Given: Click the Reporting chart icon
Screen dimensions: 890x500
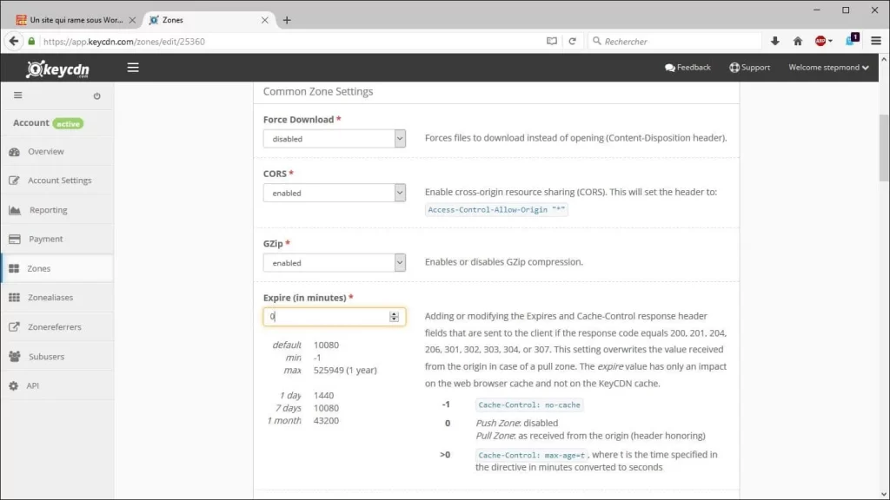Looking at the screenshot, I should 15,210.
